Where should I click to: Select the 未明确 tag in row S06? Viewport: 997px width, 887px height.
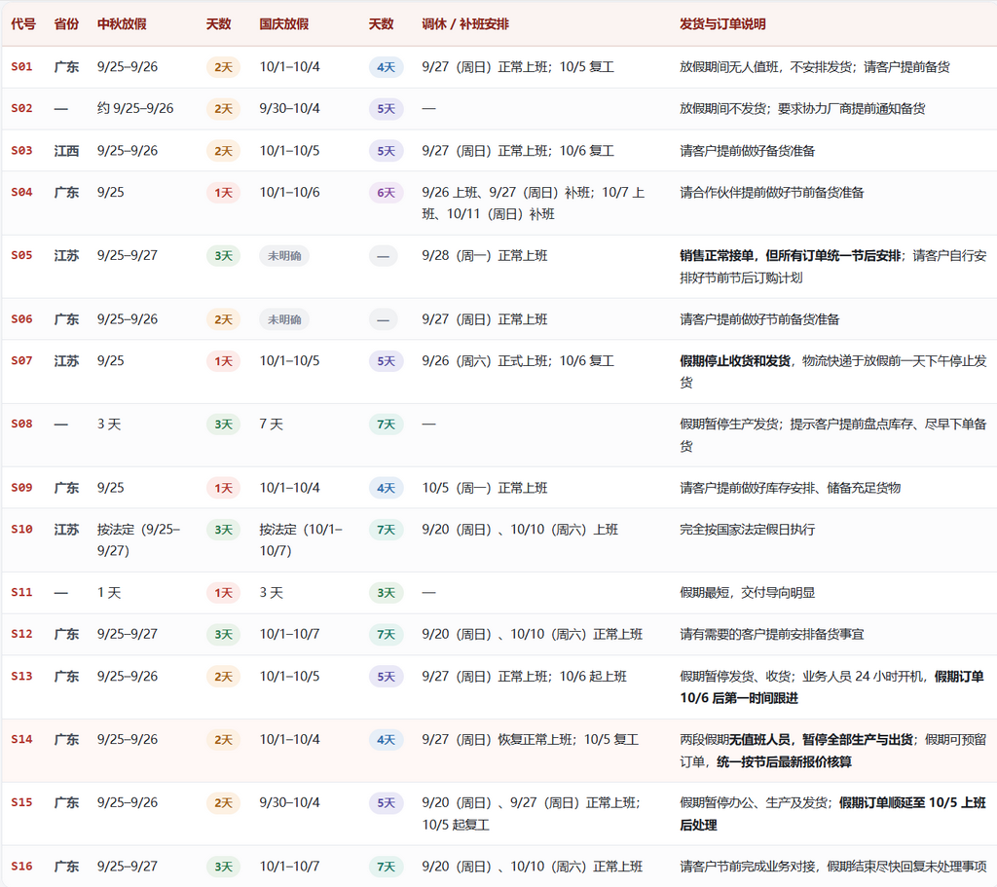coord(284,319)
